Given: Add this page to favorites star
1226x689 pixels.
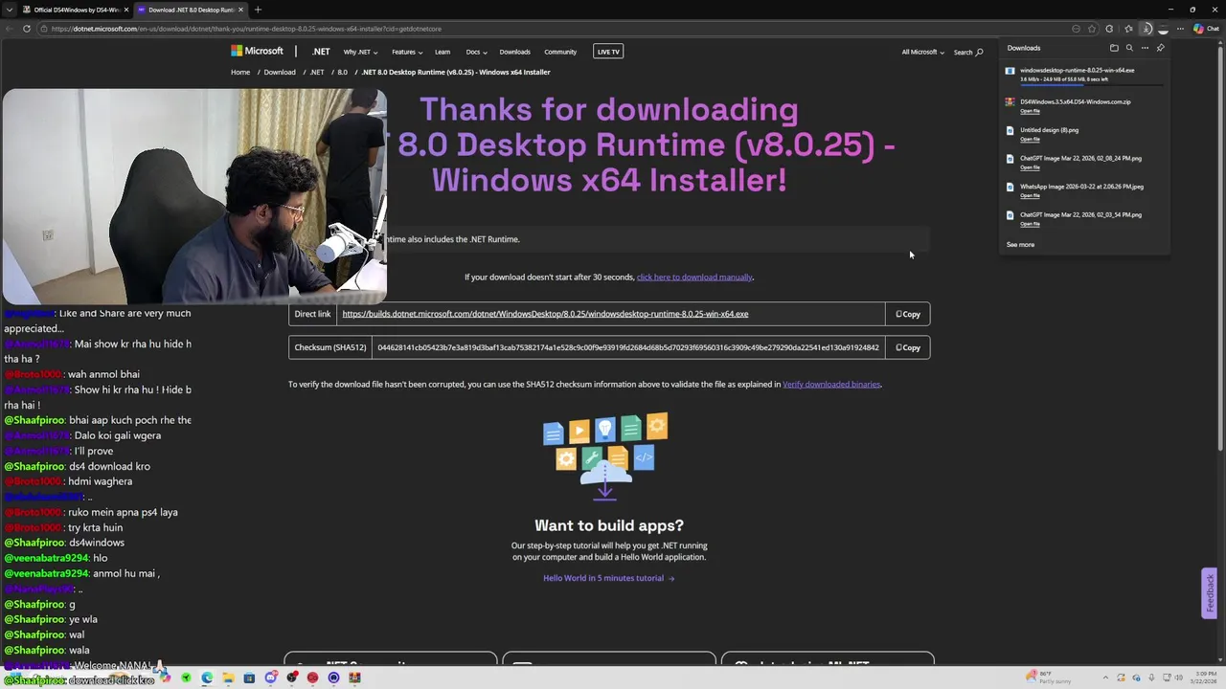Looking at the screenshot, I should point(1092,29).
